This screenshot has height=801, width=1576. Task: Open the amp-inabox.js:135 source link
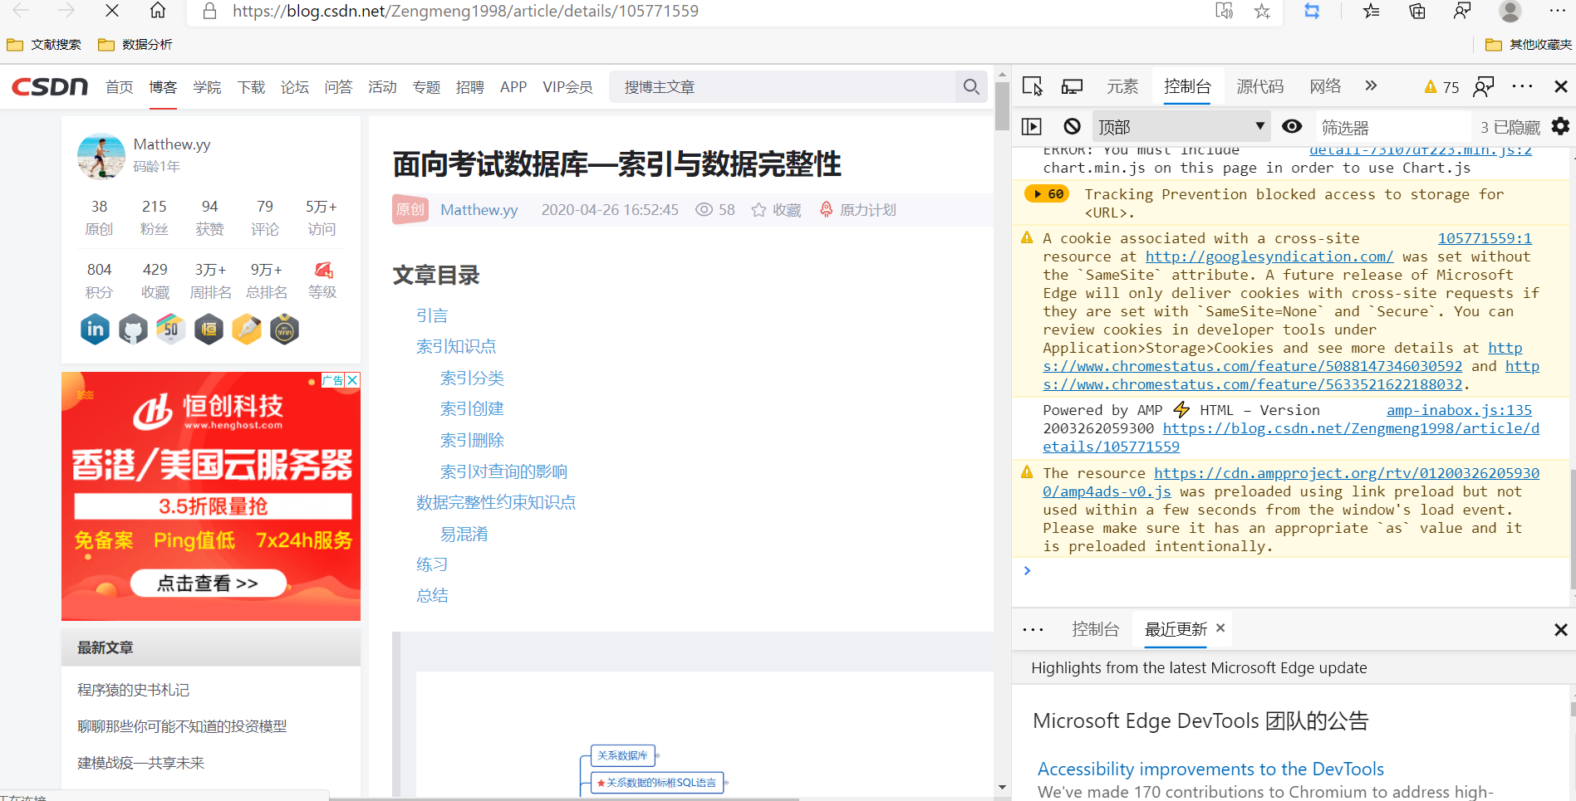coord(1459,410)
